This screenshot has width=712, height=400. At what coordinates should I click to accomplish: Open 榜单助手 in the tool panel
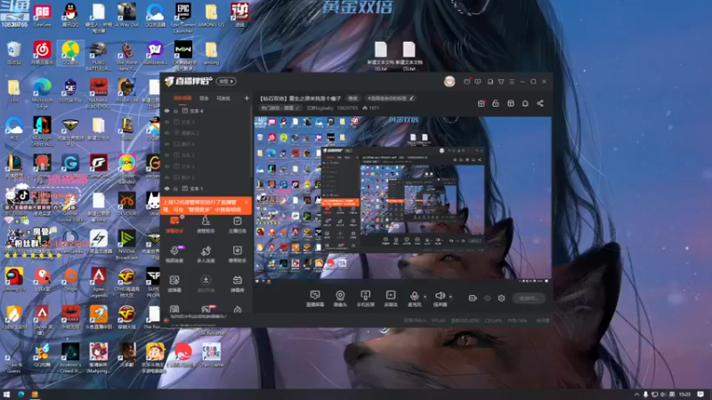point(237,254)
